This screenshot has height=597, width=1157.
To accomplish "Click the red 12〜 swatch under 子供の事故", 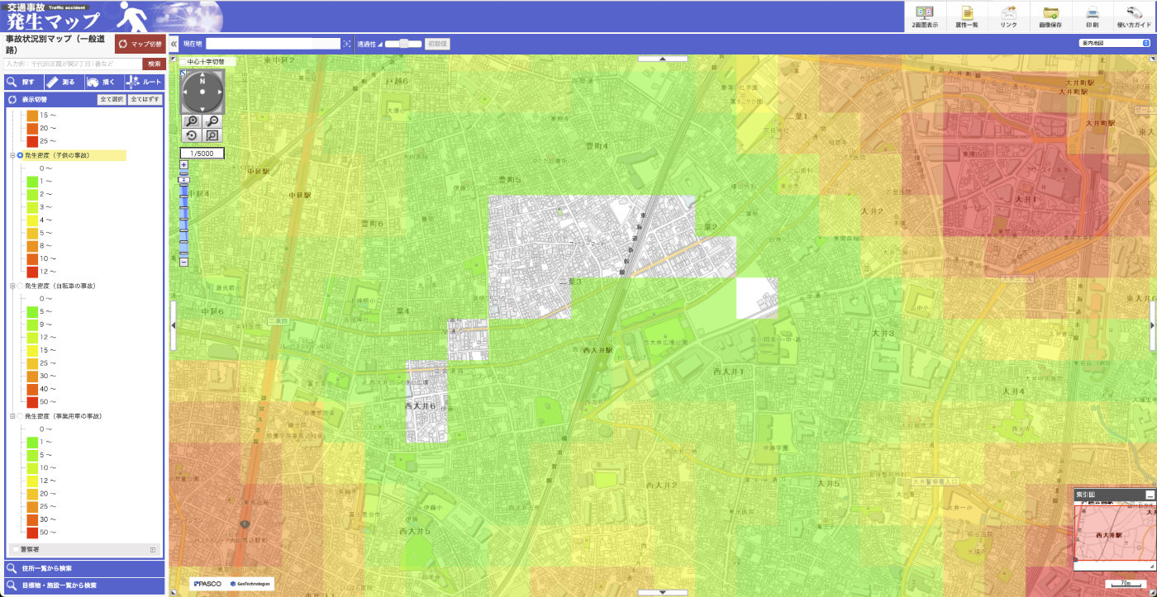I will click(32, 272).
